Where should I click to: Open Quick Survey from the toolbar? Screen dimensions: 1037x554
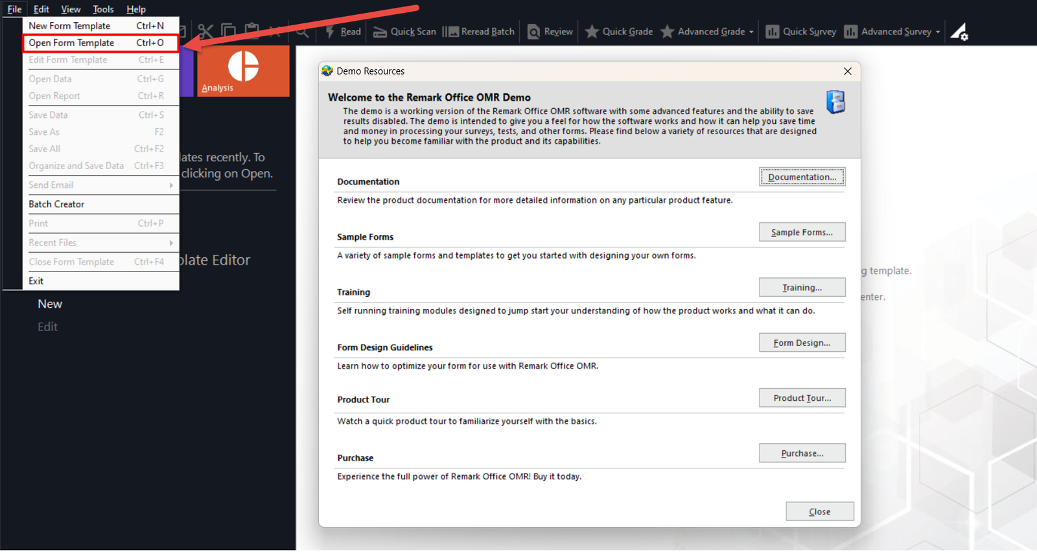pyautogui.click(x=801, y=32)
